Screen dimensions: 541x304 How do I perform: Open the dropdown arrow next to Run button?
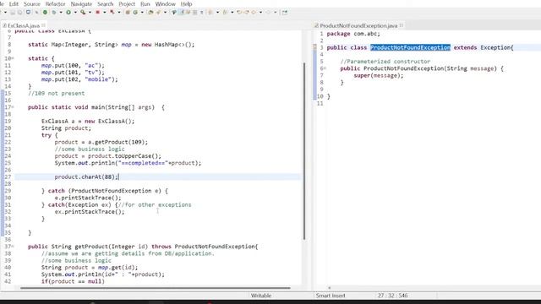pos(75,13)
